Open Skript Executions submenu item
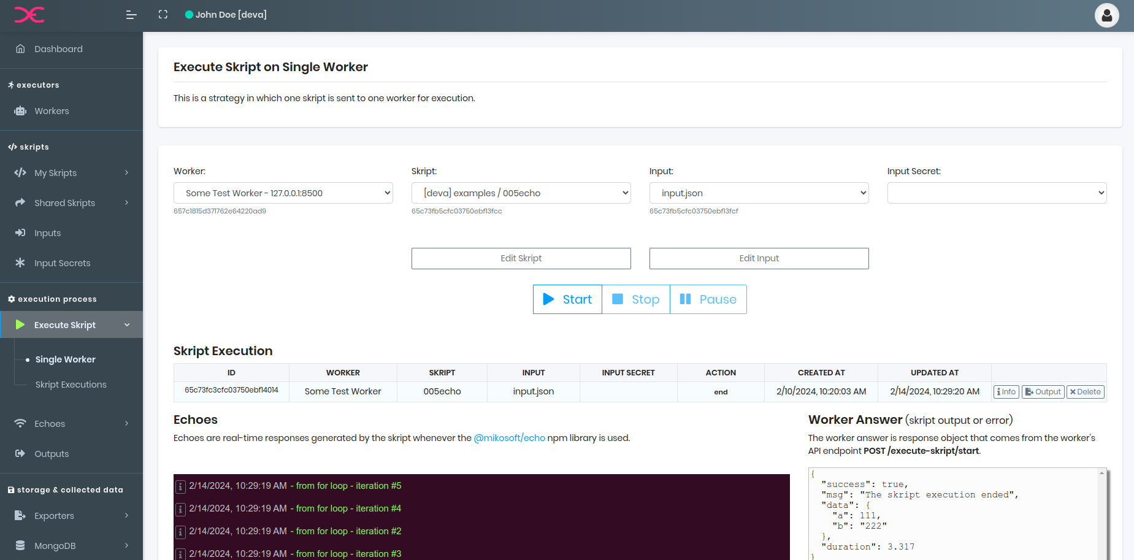Viewport: 1134px width, 560px height. (71, 385)
